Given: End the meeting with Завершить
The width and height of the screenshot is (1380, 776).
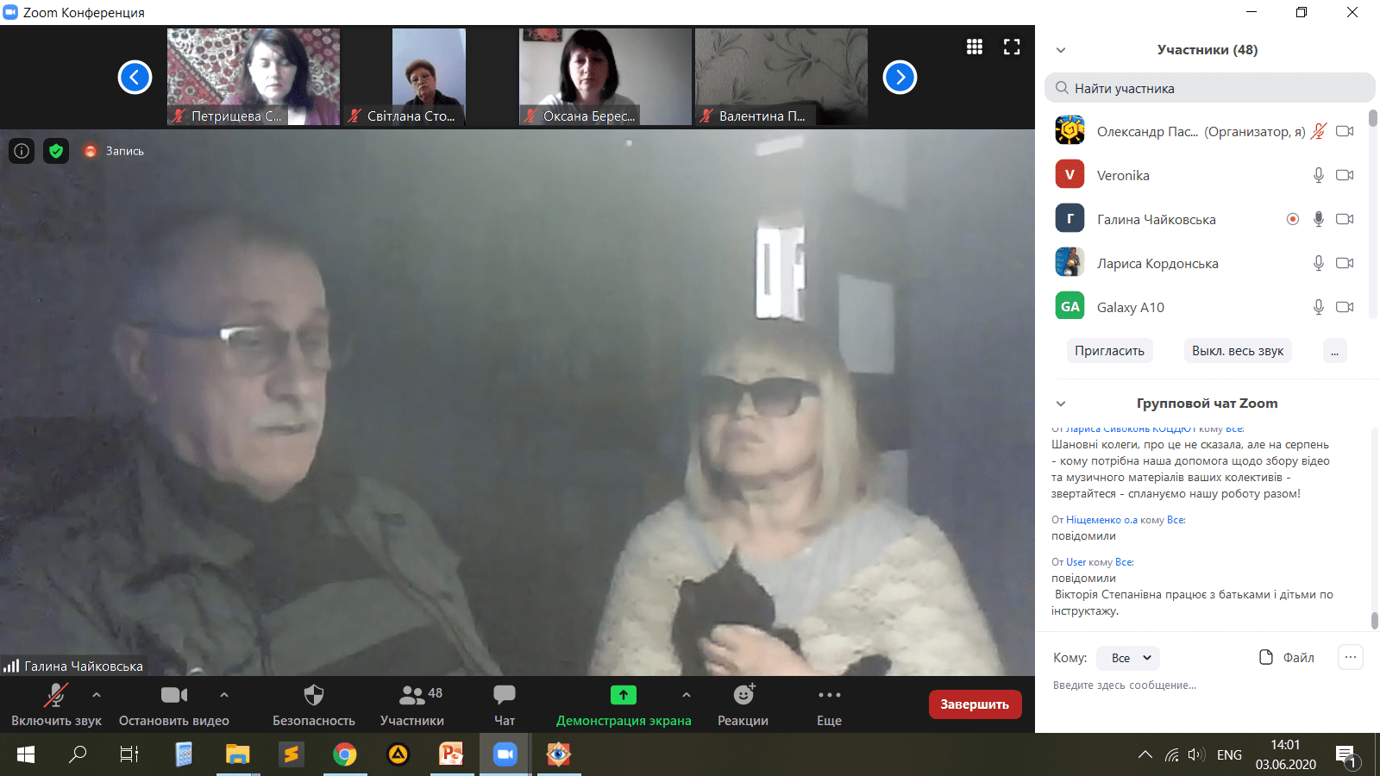Looking at the screenshot, I should (975, 704).
